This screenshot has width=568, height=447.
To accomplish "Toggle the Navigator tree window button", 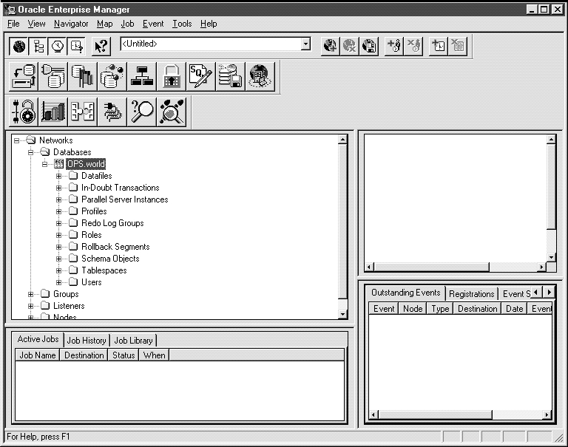I will pyautogui.click(x=38, y=47).
